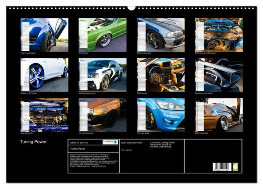Click the 'Artikel-Nr. 2016170' text
The height and width of the screenshot is (189, 263).
[79, 143]
